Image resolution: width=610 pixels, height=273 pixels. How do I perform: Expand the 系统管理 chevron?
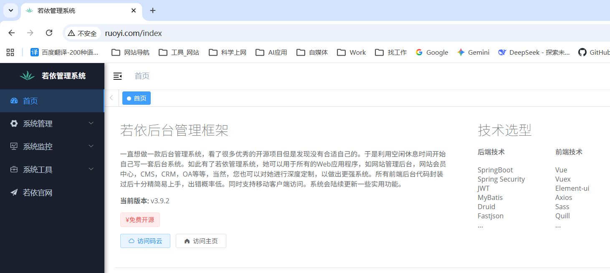91,124
